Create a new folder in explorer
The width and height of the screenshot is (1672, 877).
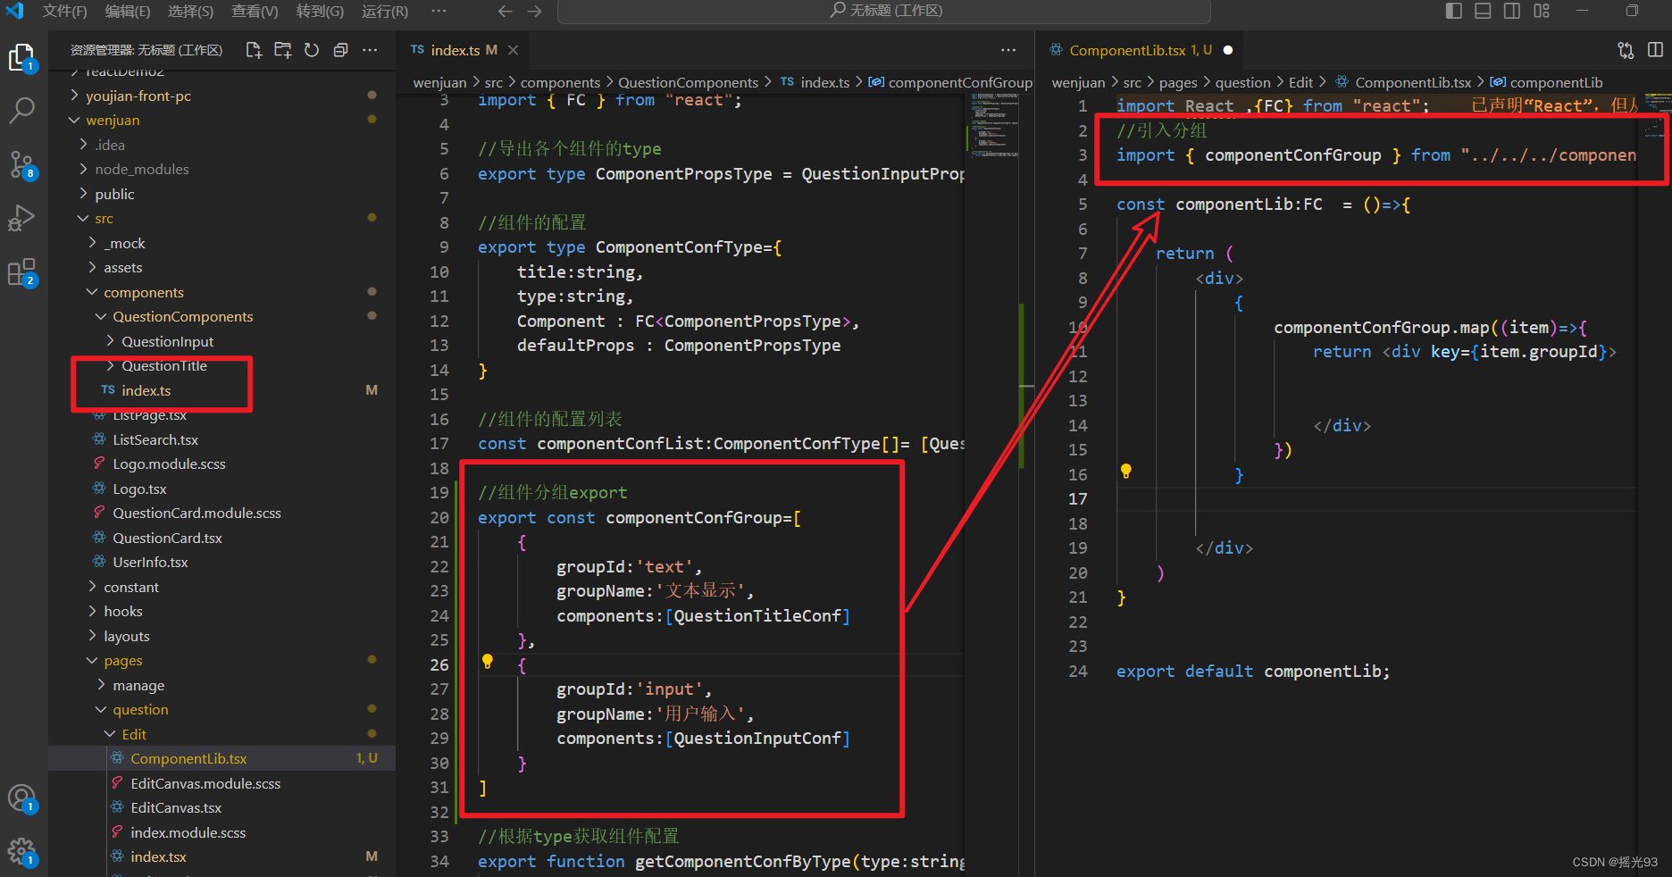[x=283, y=50]
